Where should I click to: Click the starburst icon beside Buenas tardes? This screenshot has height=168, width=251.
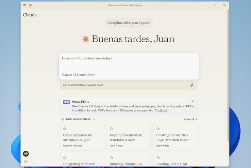(86, 39)
